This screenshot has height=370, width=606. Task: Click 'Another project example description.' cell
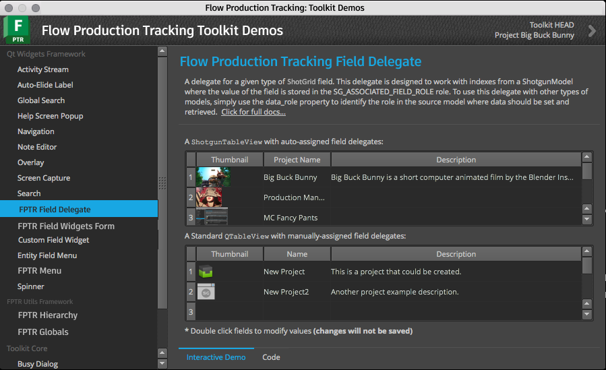[x=456, y=292]
